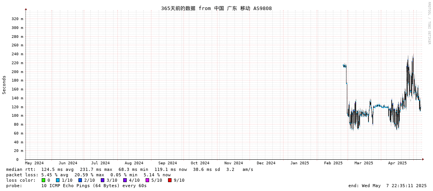
Task: Click the 'Jan 2025' x-axis label
Action: click(x=300, y=163)
